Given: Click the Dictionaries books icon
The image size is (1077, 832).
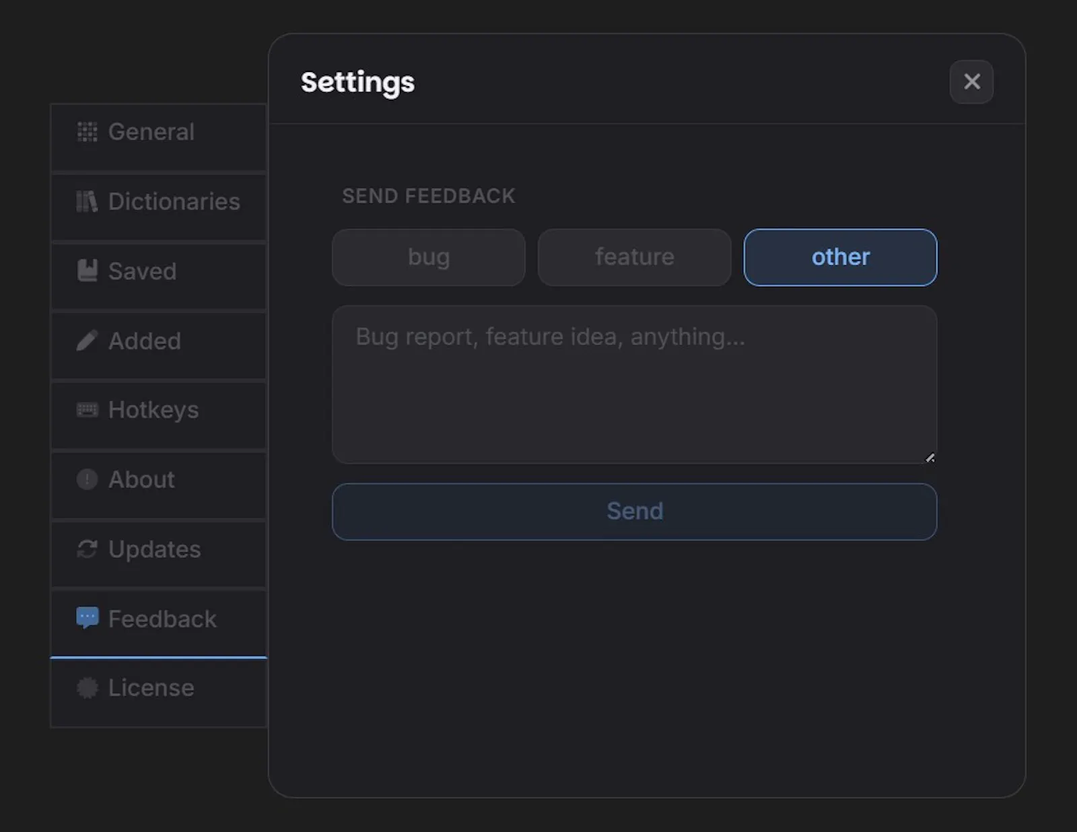Looking at the screenshot, I should 87,201.
